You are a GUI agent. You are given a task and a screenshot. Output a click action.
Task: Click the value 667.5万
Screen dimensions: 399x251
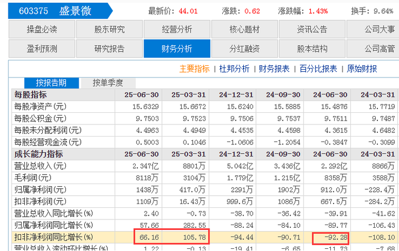334,202
